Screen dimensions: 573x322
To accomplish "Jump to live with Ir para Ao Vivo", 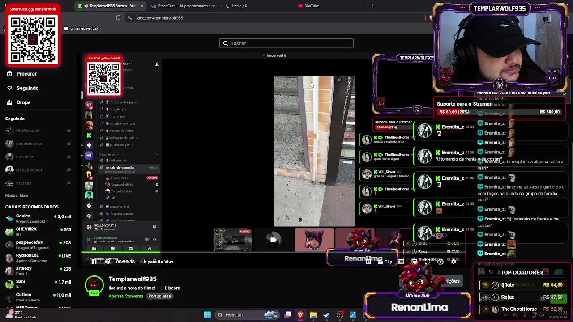I will point(158,262).
